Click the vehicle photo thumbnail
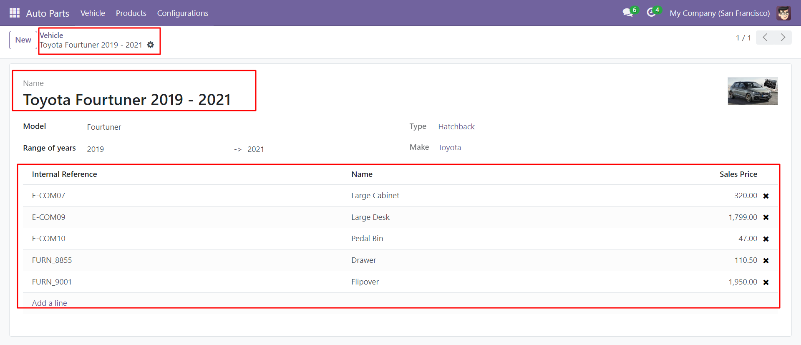 (x=752, y=91)
